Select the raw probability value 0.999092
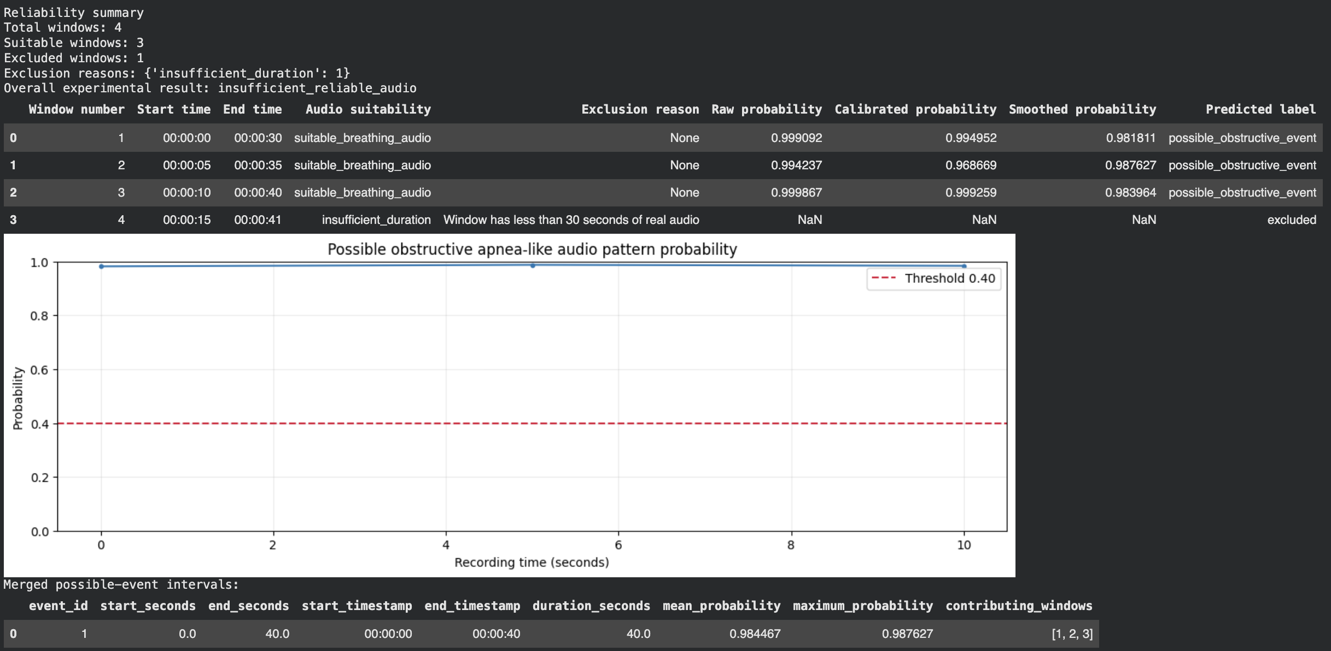 pos(796,138)
